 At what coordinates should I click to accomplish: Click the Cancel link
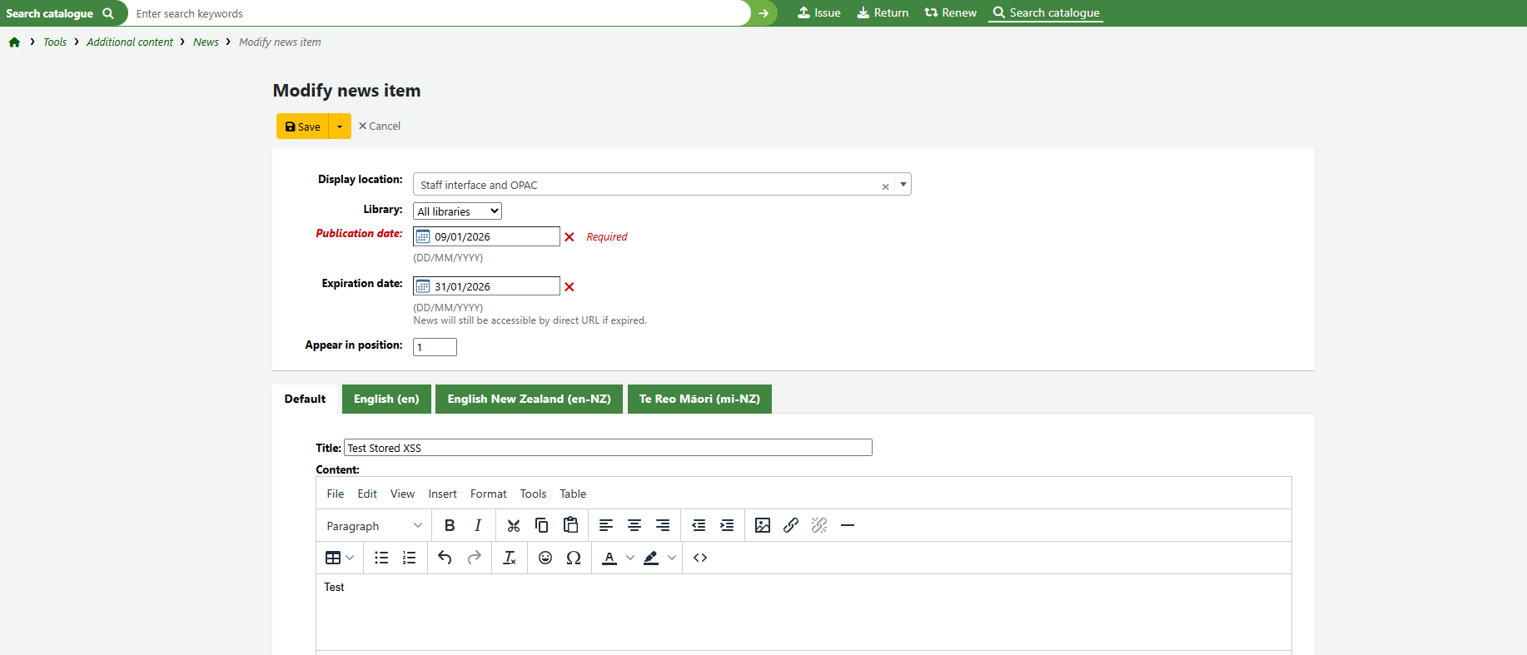380,127
